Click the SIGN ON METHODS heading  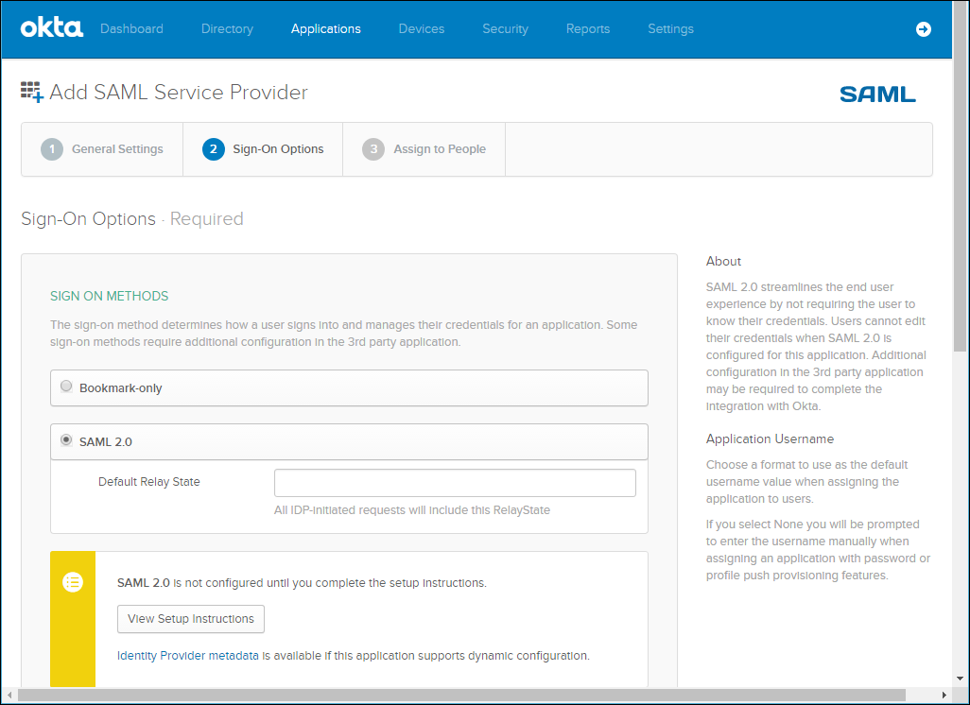click(x=110, y=296)
